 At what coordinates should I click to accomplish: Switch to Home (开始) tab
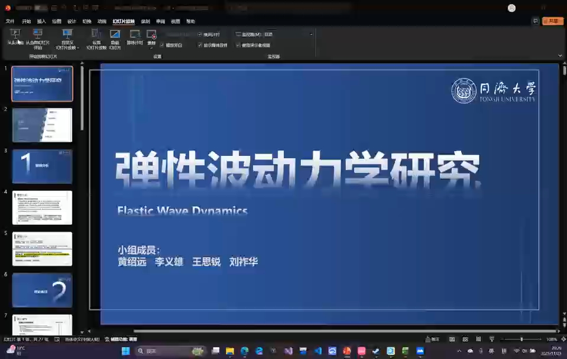[27, 21]
